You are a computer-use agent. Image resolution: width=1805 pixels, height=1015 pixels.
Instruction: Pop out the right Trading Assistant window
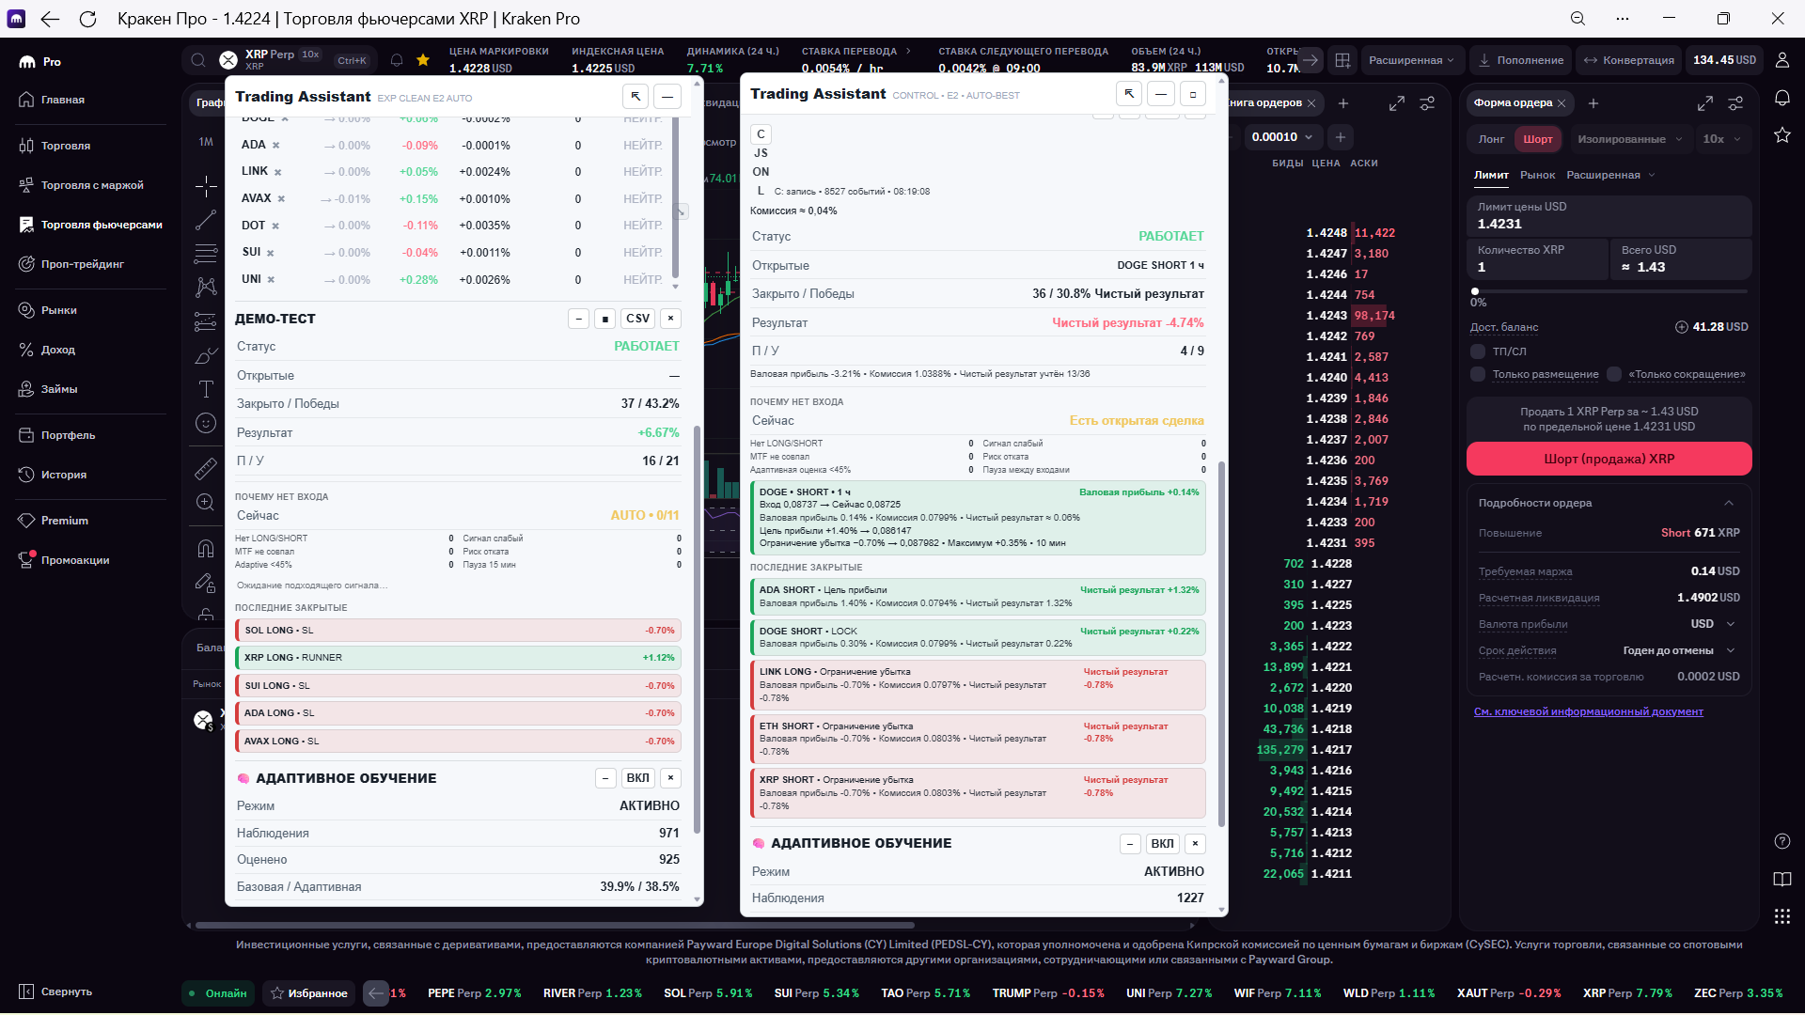pos(1129,93)
